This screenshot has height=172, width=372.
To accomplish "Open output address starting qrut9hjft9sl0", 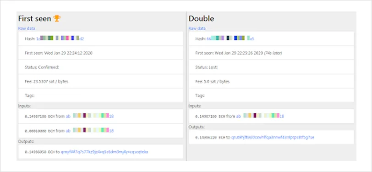I will click(x=273, y=137).
